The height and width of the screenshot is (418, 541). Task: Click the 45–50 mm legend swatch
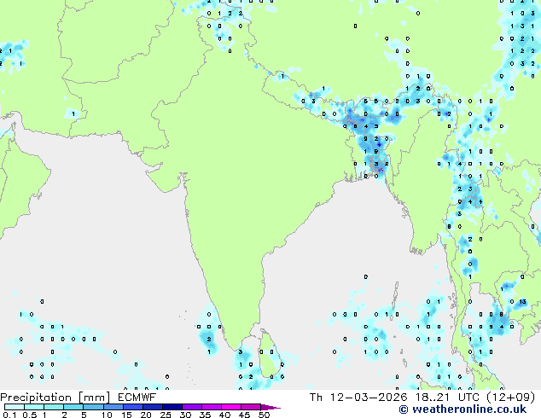point(251,407)
